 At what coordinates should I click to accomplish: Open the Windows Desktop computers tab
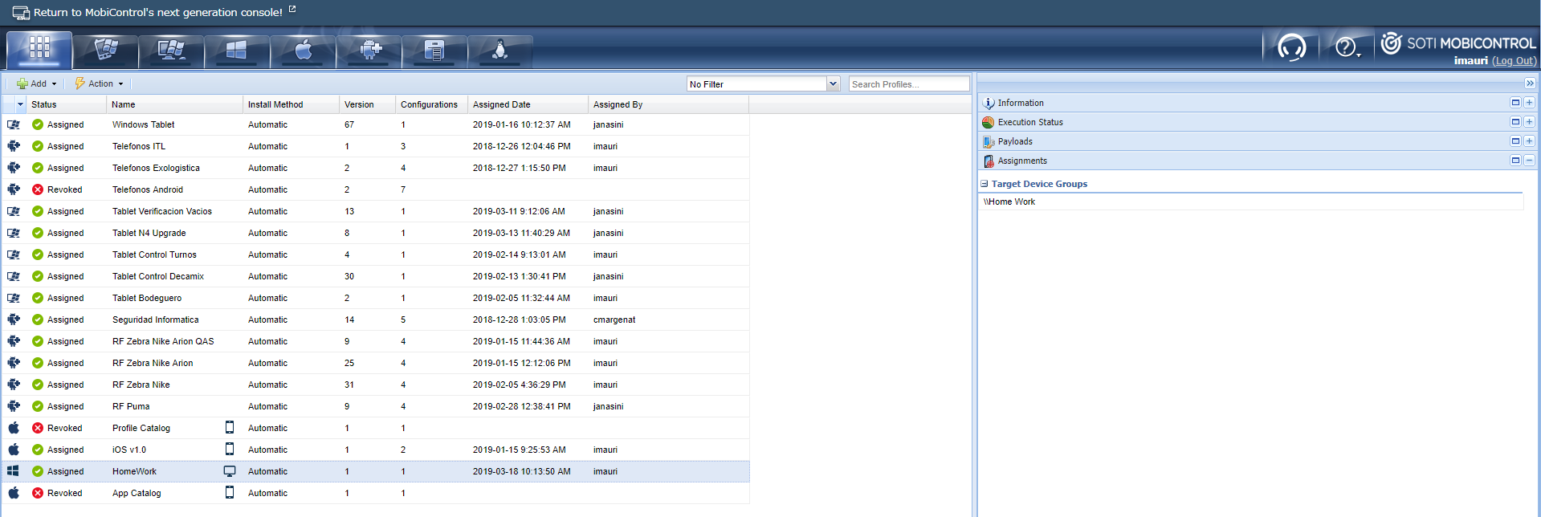[x=171, y=51]
